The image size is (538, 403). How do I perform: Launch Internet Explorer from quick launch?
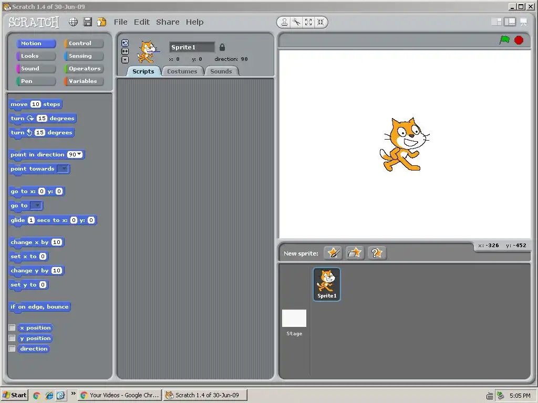tap(49, 395)
